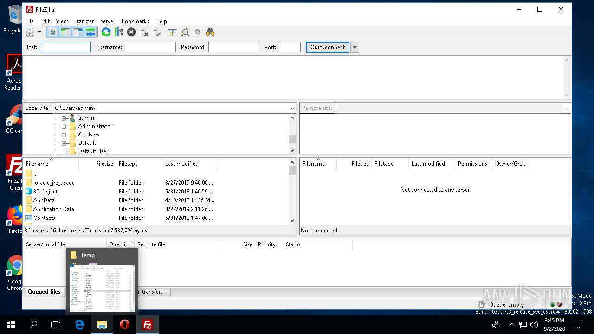Focus the Password input field

point(234,47)
